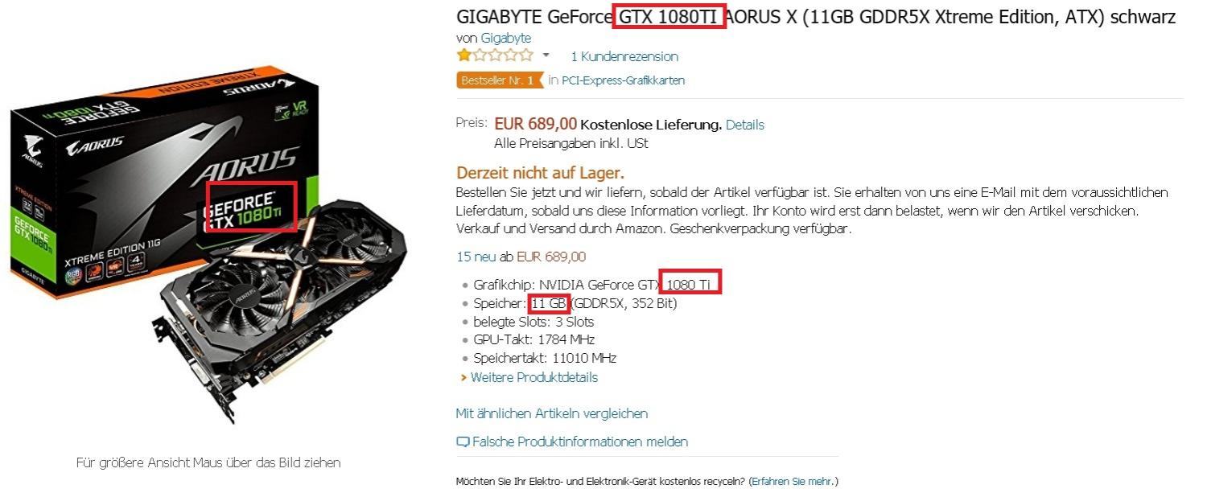This screenshot has width=1207, height=493.
Task: Click the Details link next to delivery
Action: coord(745,125)
